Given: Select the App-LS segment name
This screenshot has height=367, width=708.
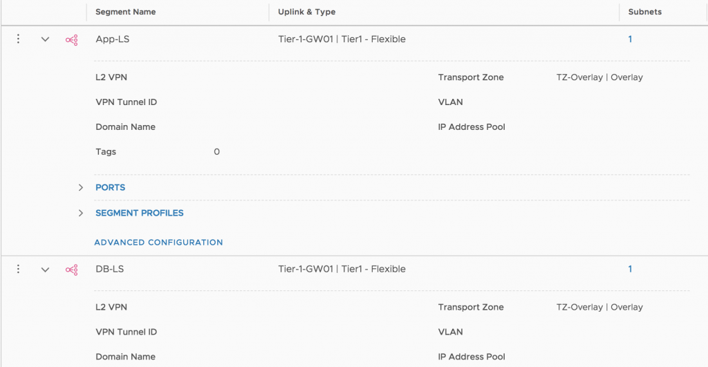Looking at the screenshot, I should [x=113, y=39].
